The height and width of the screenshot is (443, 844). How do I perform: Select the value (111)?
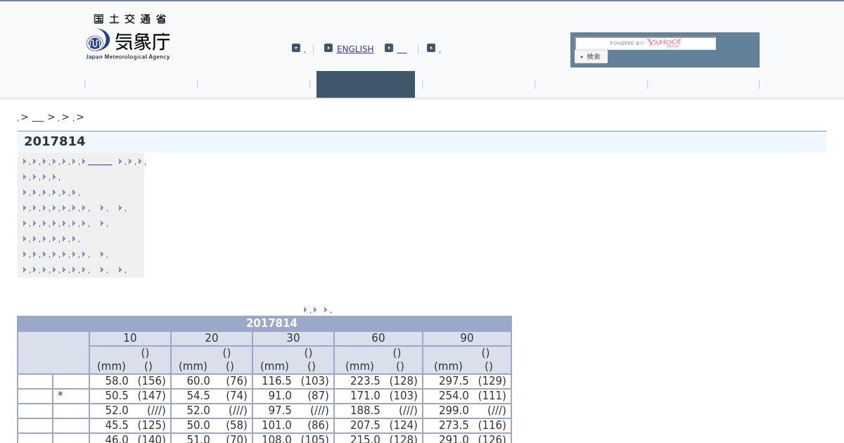coord(492,396)
